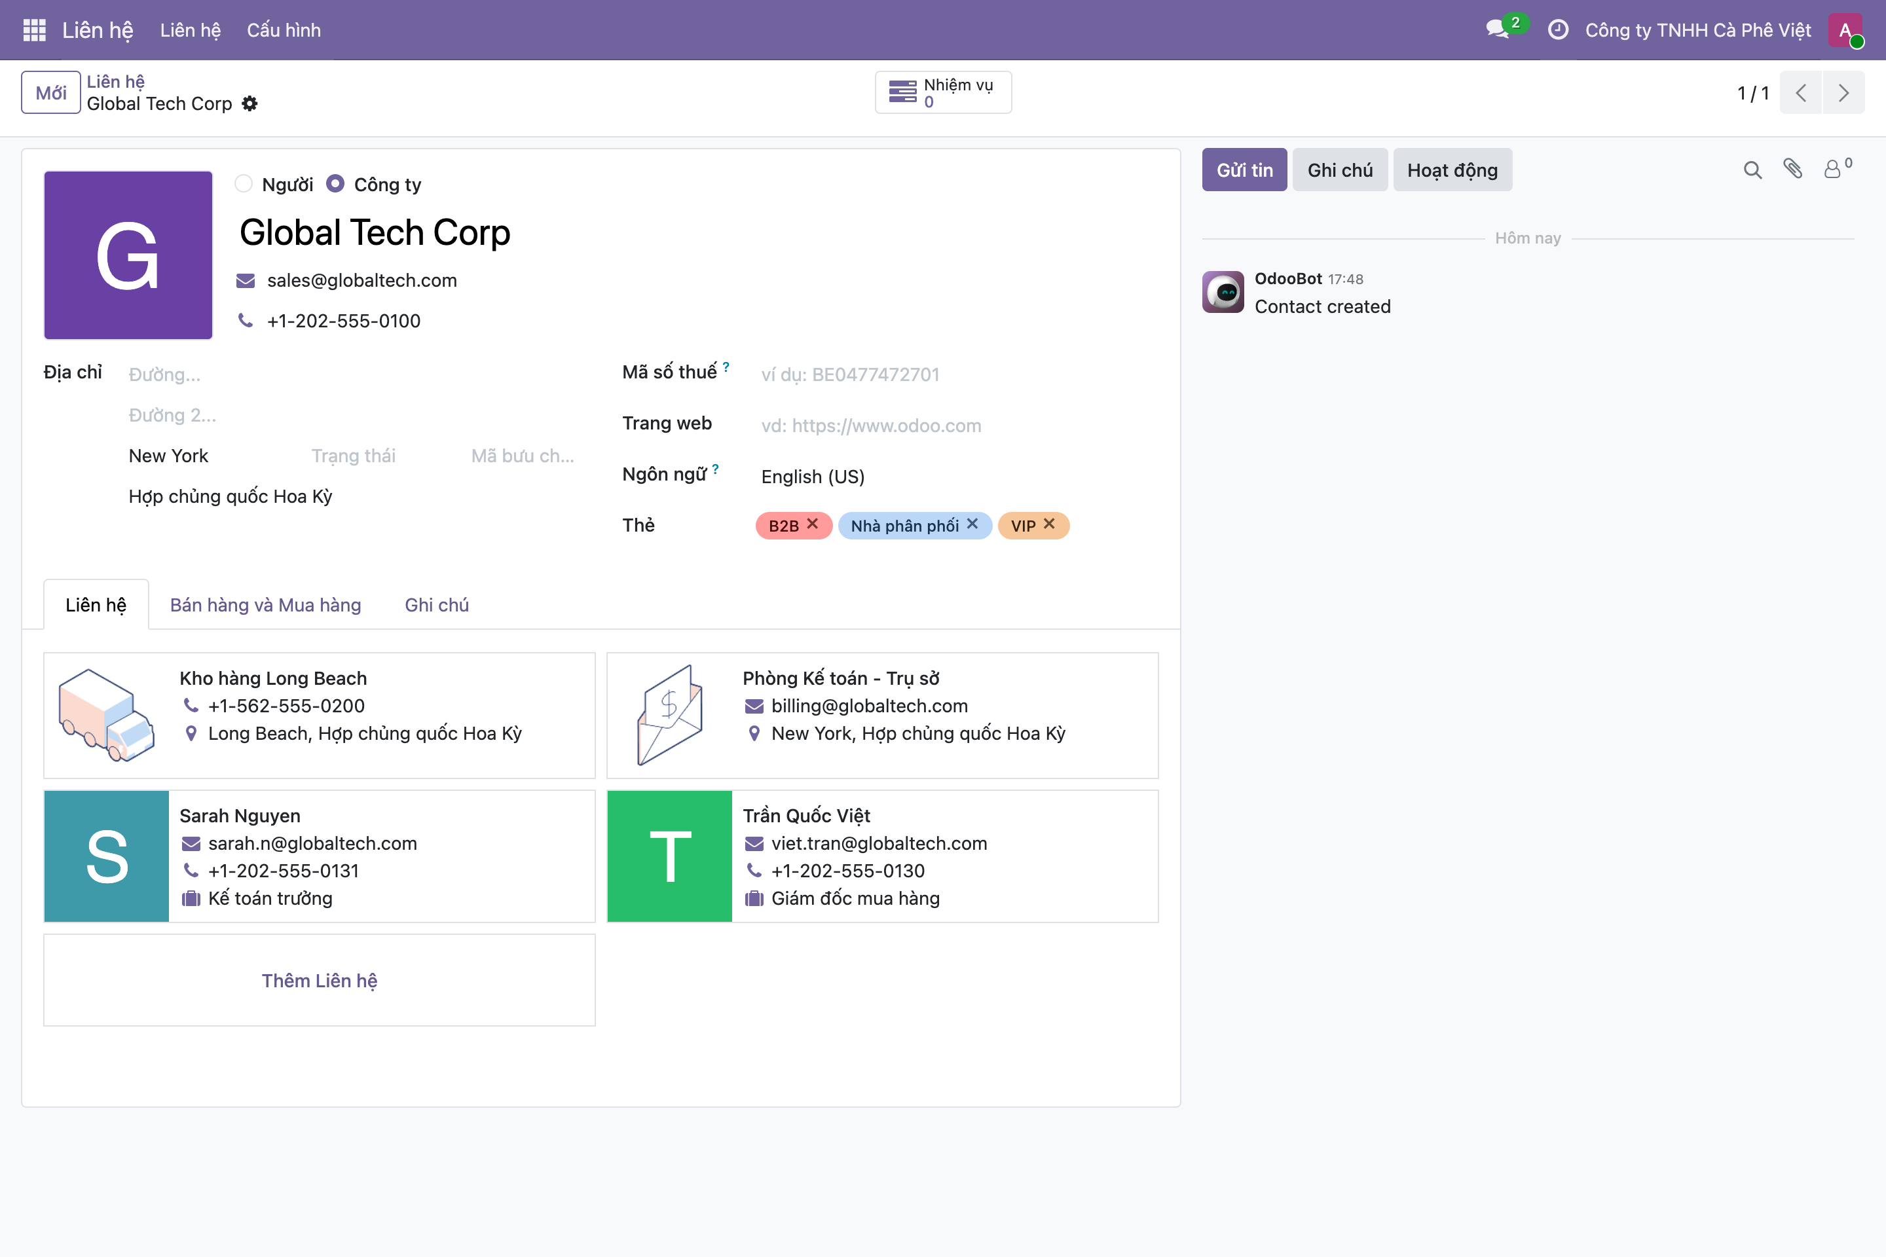Click the +1-562-555-0200 phone text
Screen dimensions: 1886x1257
286,706
